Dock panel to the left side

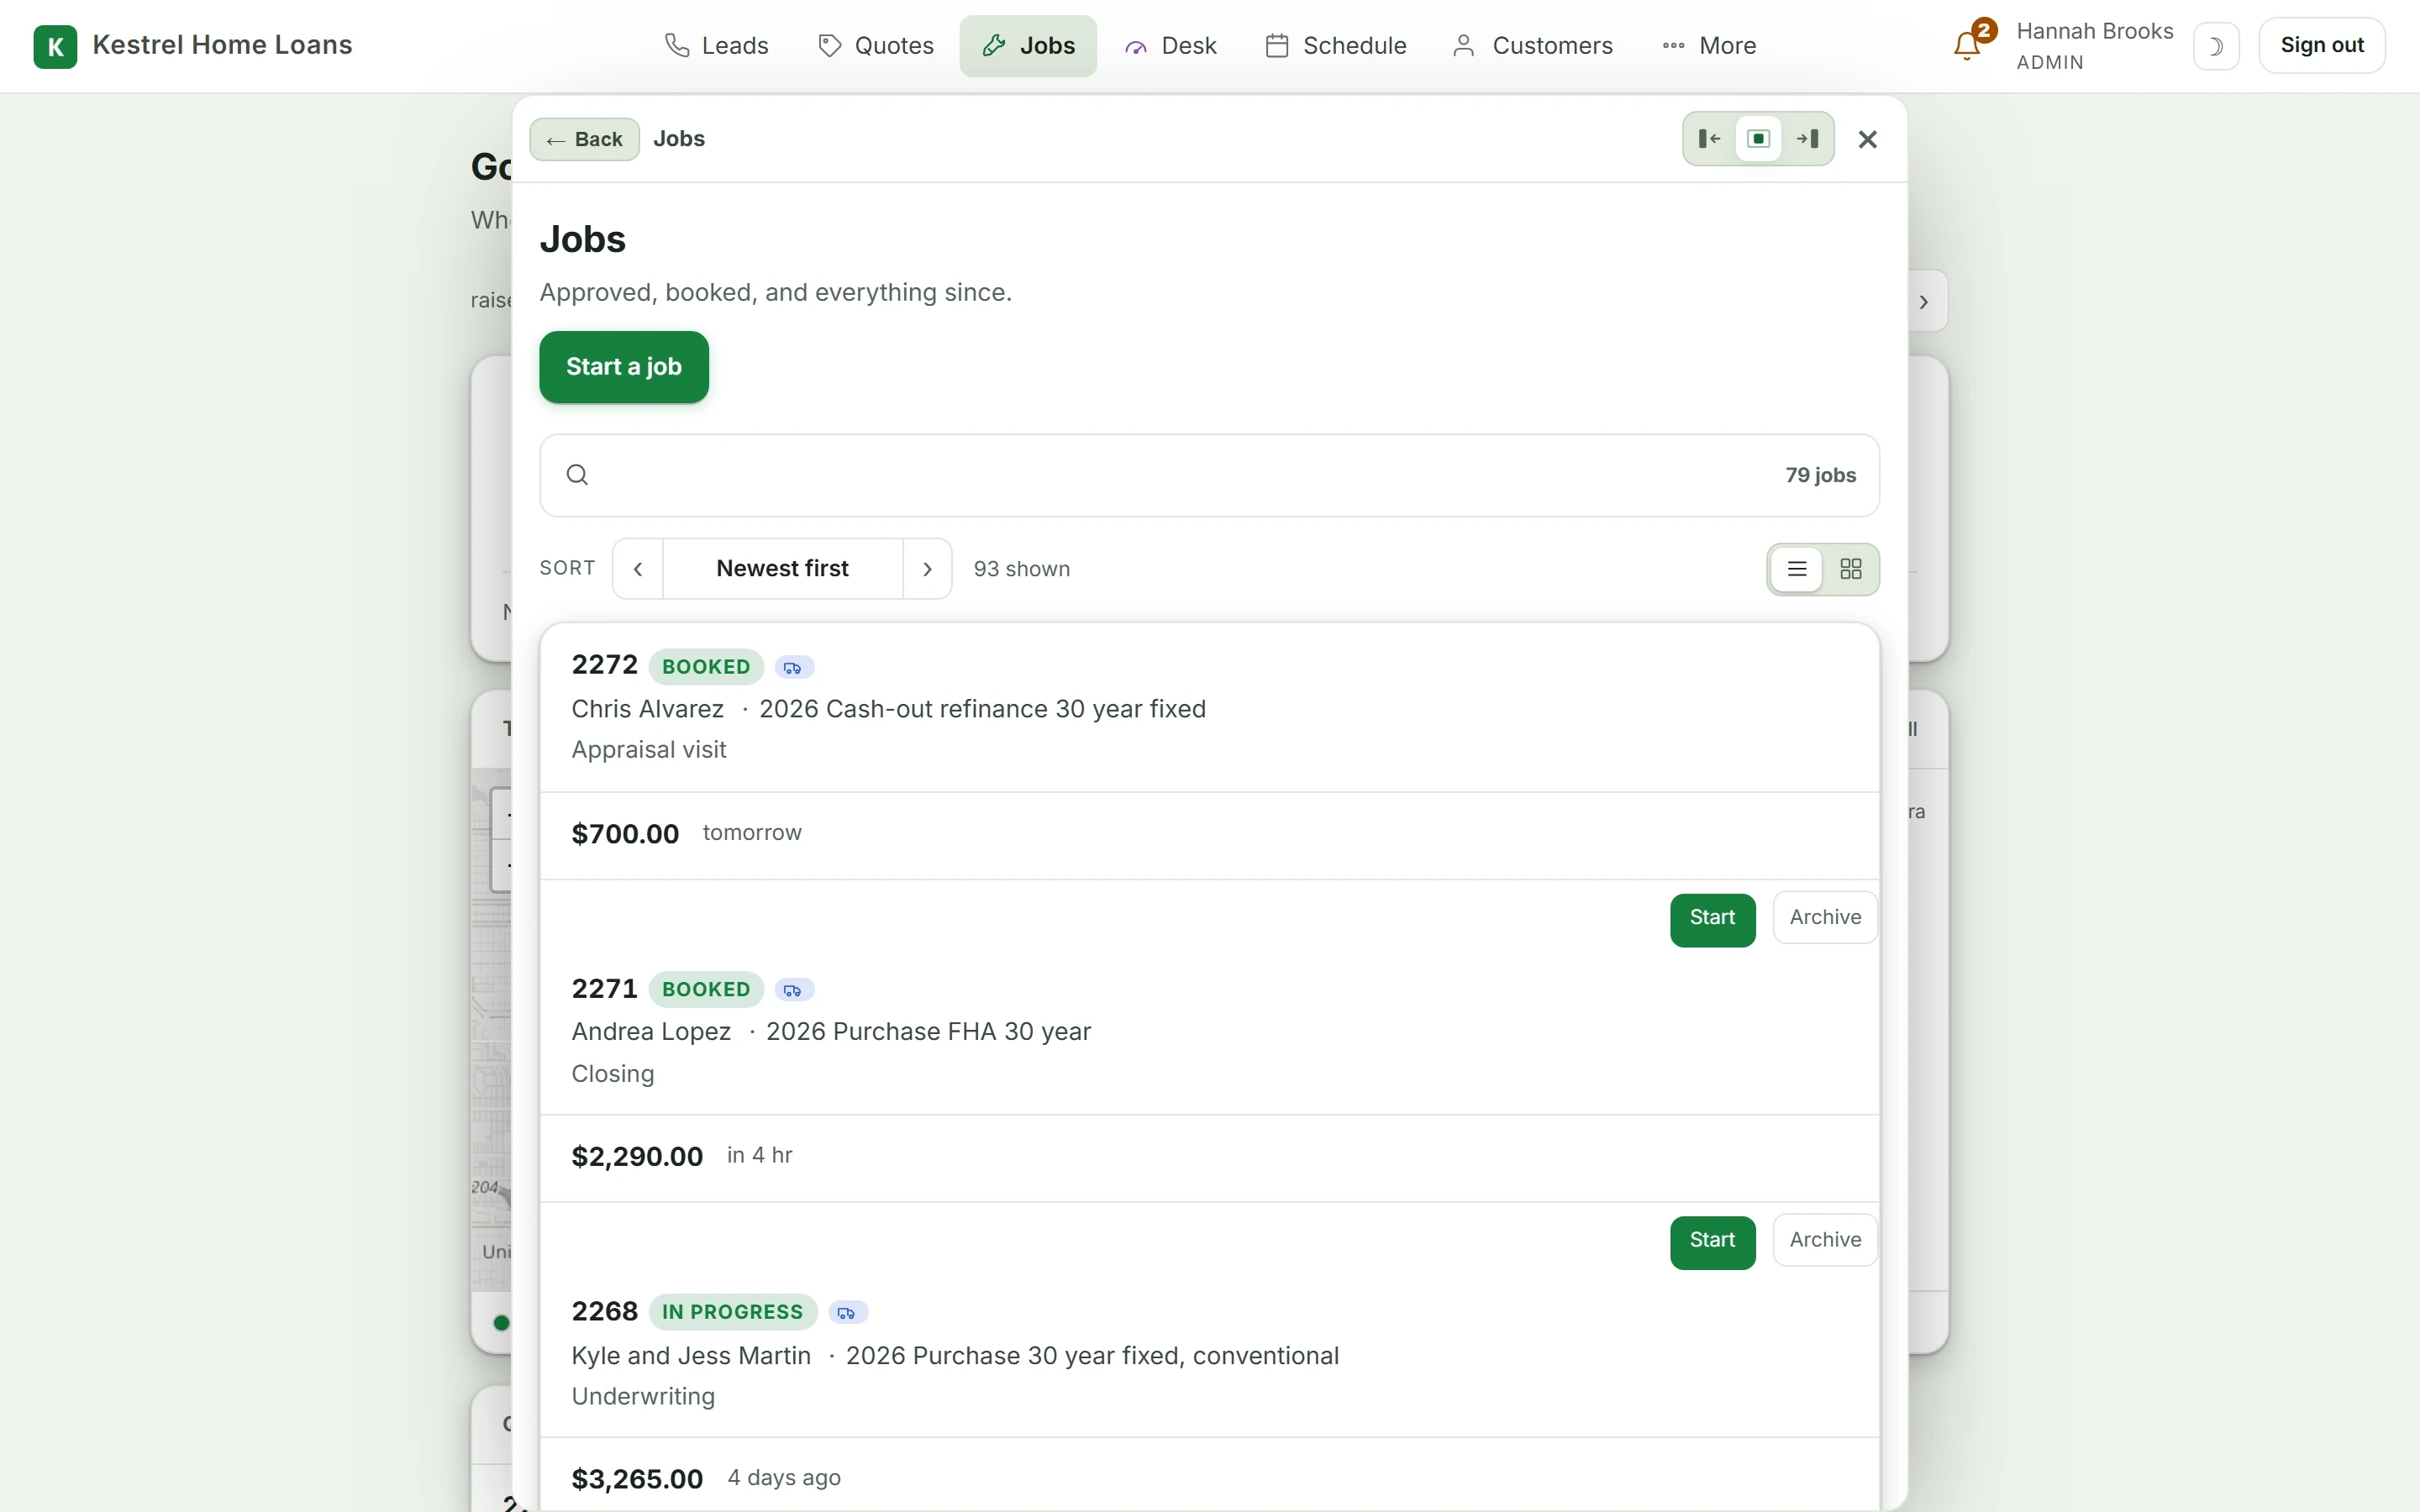click(1709, 139)
